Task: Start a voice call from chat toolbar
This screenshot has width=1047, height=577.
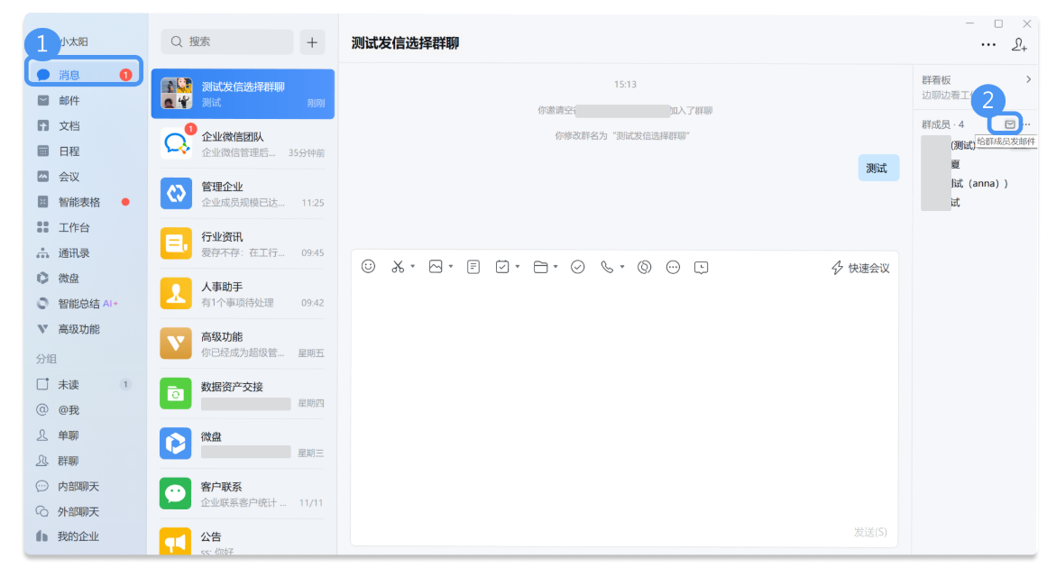Action: 609,266
